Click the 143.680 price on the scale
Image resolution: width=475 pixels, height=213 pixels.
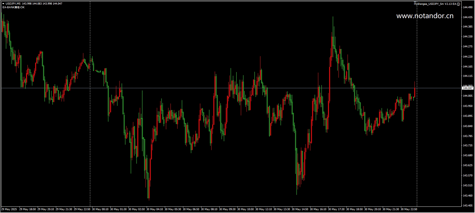(x=468, y=155)
